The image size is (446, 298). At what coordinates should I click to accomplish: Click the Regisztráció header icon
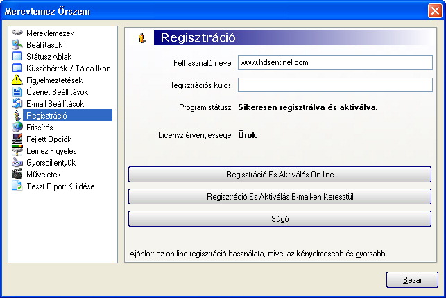point(142,38)
